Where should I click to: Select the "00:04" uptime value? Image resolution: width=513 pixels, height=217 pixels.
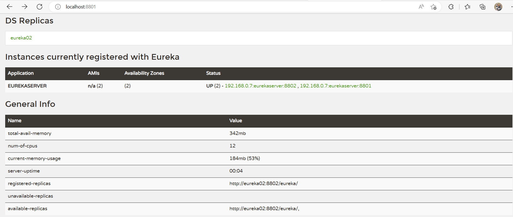[x=236, y=171]
